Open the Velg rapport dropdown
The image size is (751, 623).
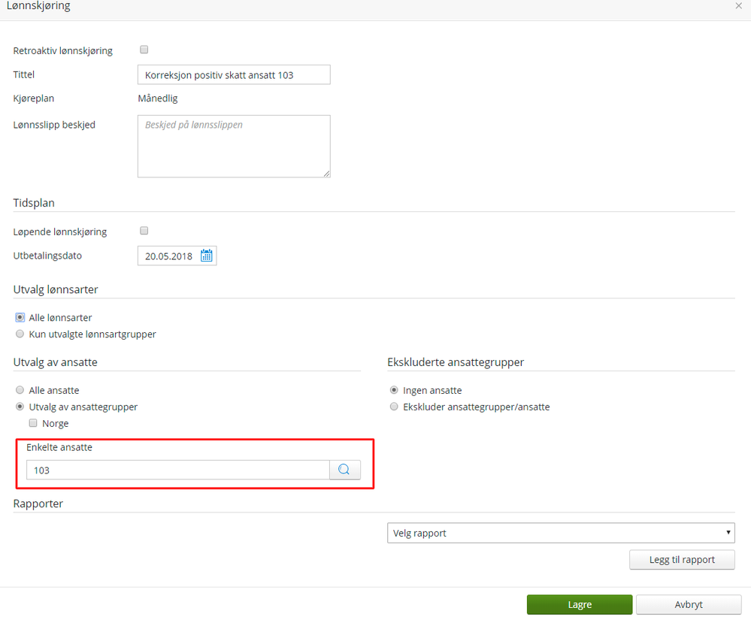click(x=561, y=533)
